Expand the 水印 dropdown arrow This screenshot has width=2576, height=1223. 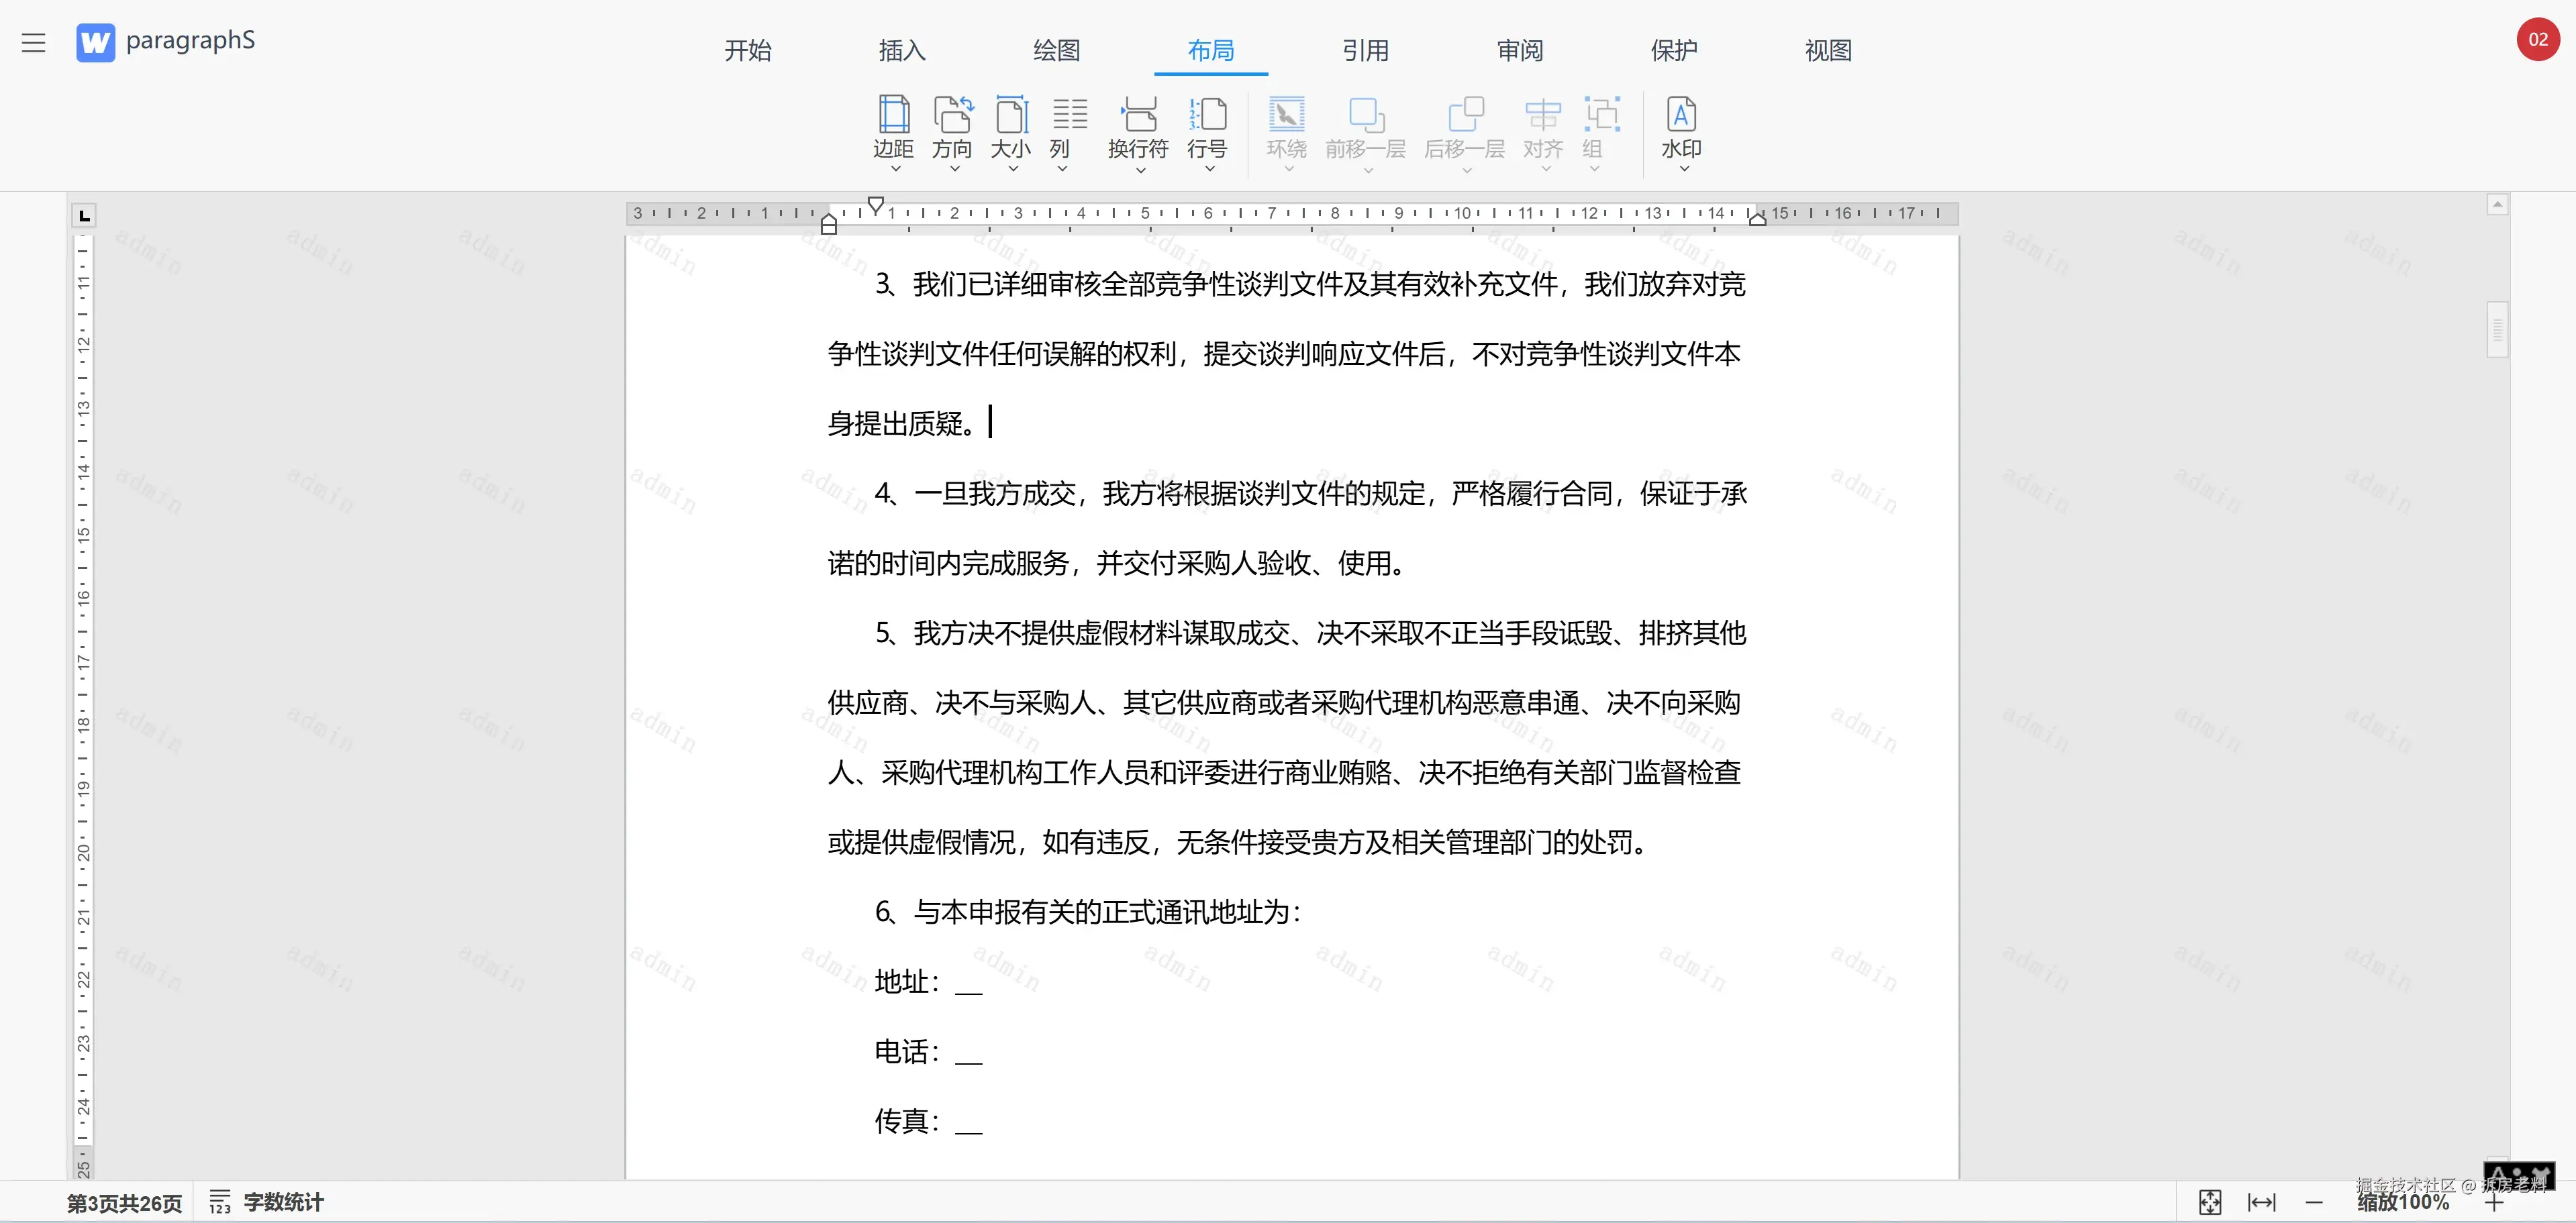[1684, 169]
